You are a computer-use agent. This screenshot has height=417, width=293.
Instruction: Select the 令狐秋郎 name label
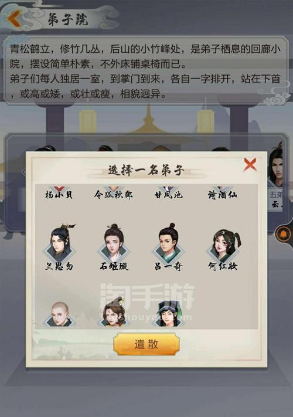(114, 195)
